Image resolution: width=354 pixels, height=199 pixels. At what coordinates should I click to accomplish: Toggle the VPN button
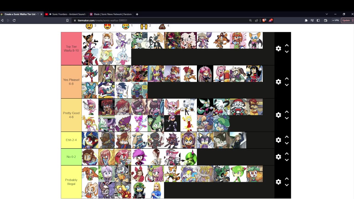[335, 20]
